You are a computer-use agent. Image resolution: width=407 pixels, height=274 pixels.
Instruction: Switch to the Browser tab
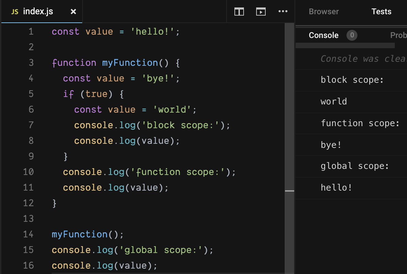(324, 12)
